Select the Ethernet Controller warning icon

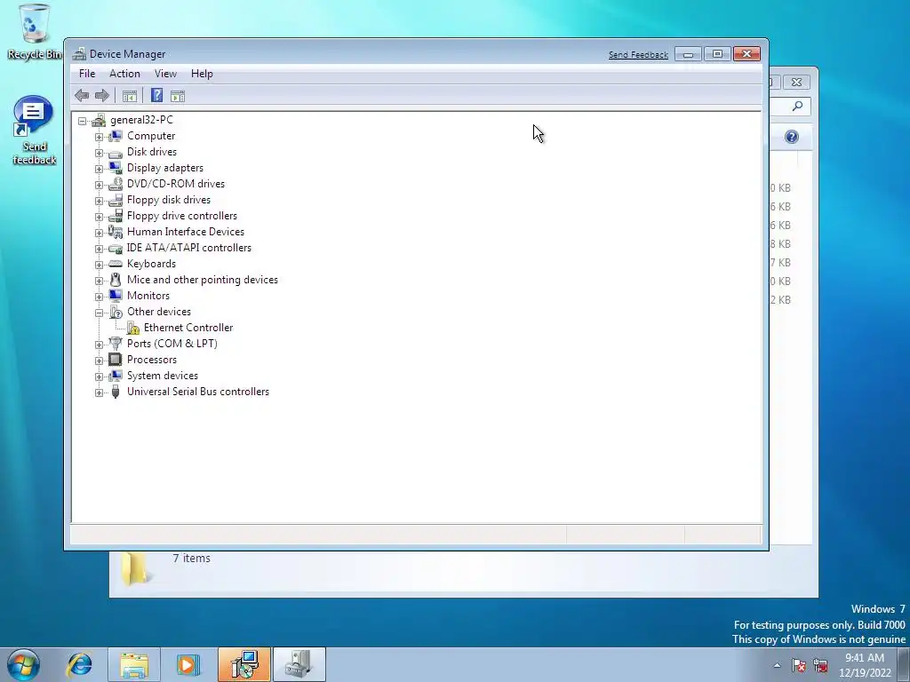click(x=133, y=328)
